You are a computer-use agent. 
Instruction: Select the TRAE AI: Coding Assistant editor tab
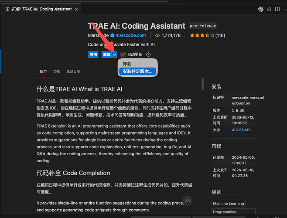pyautogui.click(x=41, y=9)
